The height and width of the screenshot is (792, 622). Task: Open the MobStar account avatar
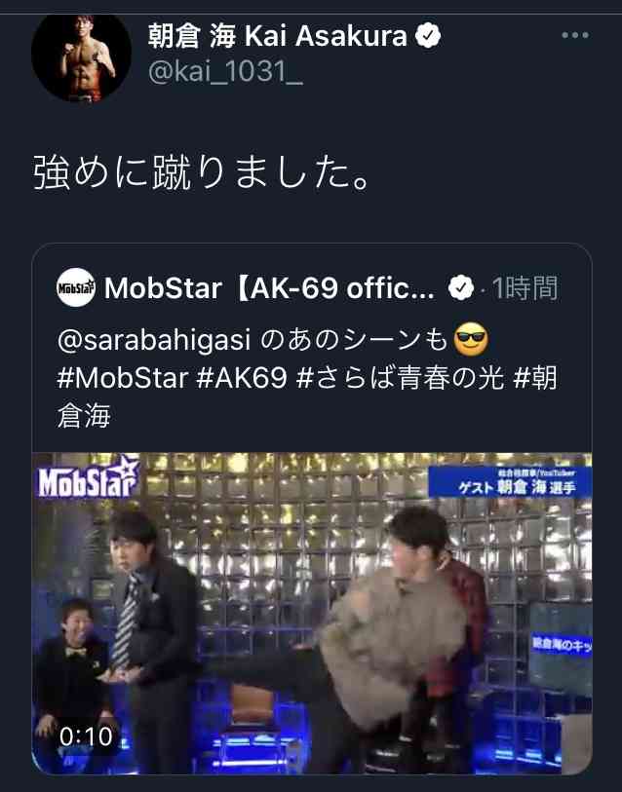pyautogui.click(x=76, y=287)
